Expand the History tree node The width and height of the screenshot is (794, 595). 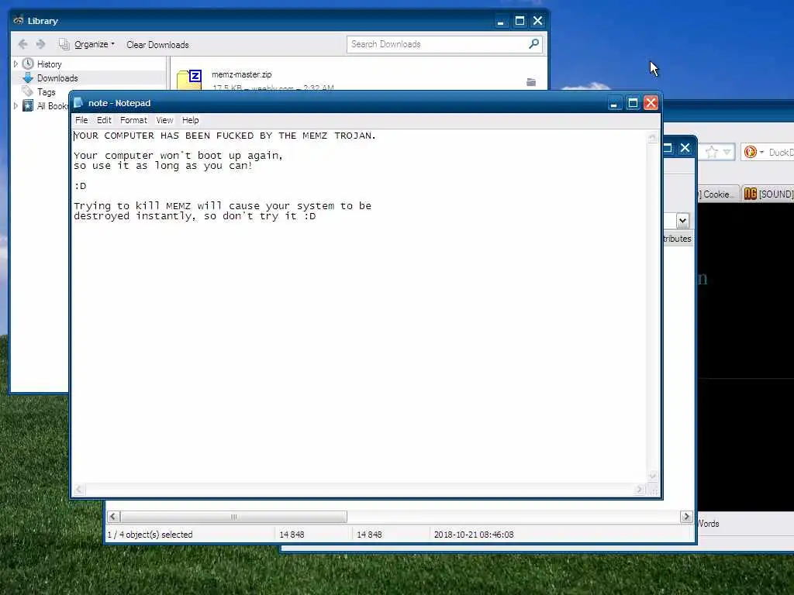pyautogui.click(x=16, y=64)
